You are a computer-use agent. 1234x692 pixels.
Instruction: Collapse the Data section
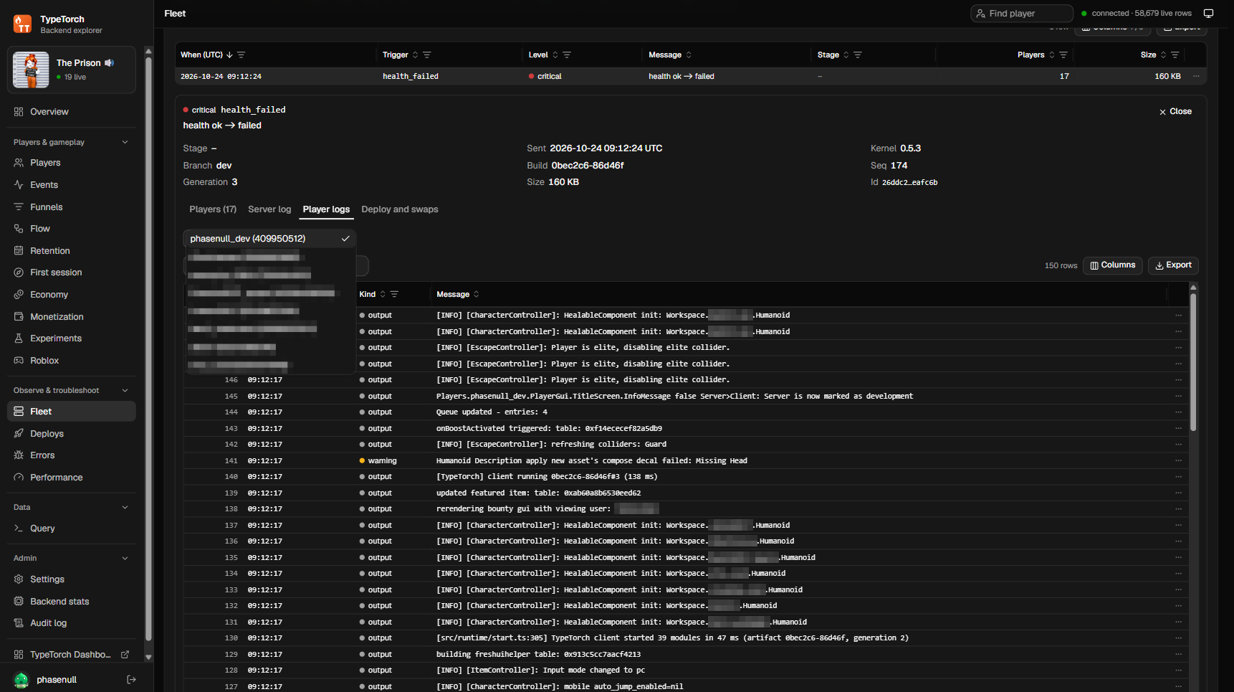tap(125, 508)
